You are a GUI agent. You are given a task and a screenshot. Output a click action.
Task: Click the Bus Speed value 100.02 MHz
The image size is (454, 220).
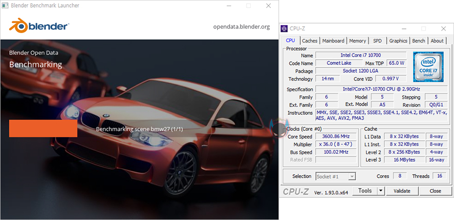tap(336, 152)
